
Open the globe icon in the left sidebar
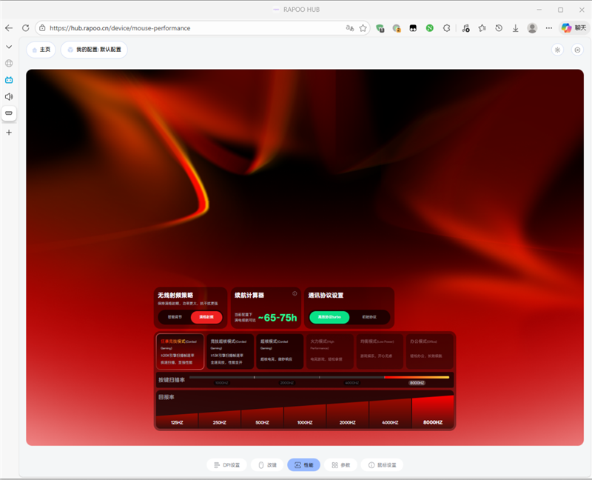9,63
